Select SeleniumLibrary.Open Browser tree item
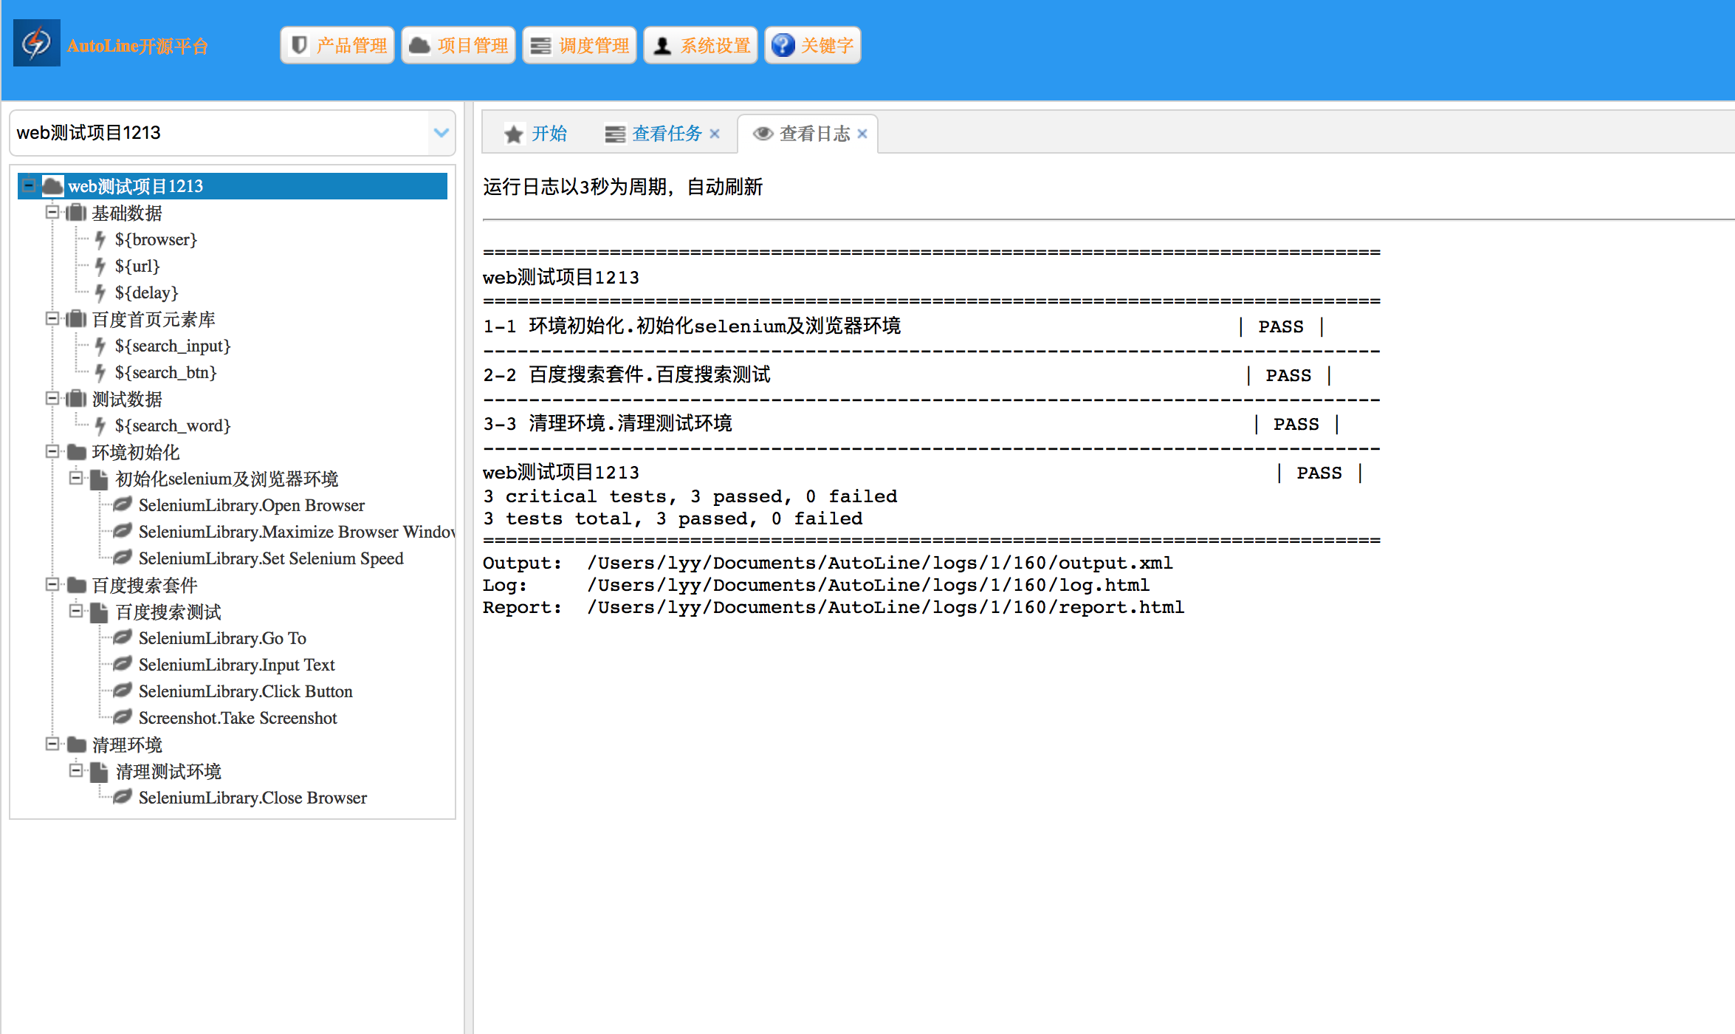Screen dimensions: 1735x1034 pos(251,505)
